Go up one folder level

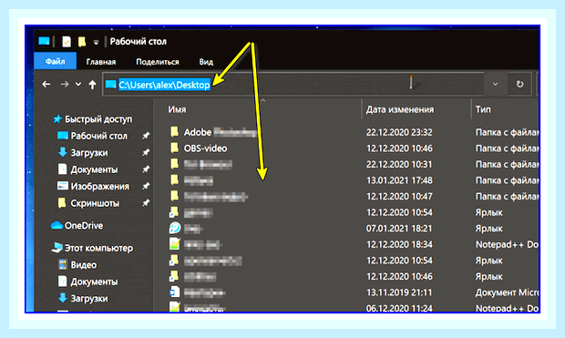(x=93, y=85)
